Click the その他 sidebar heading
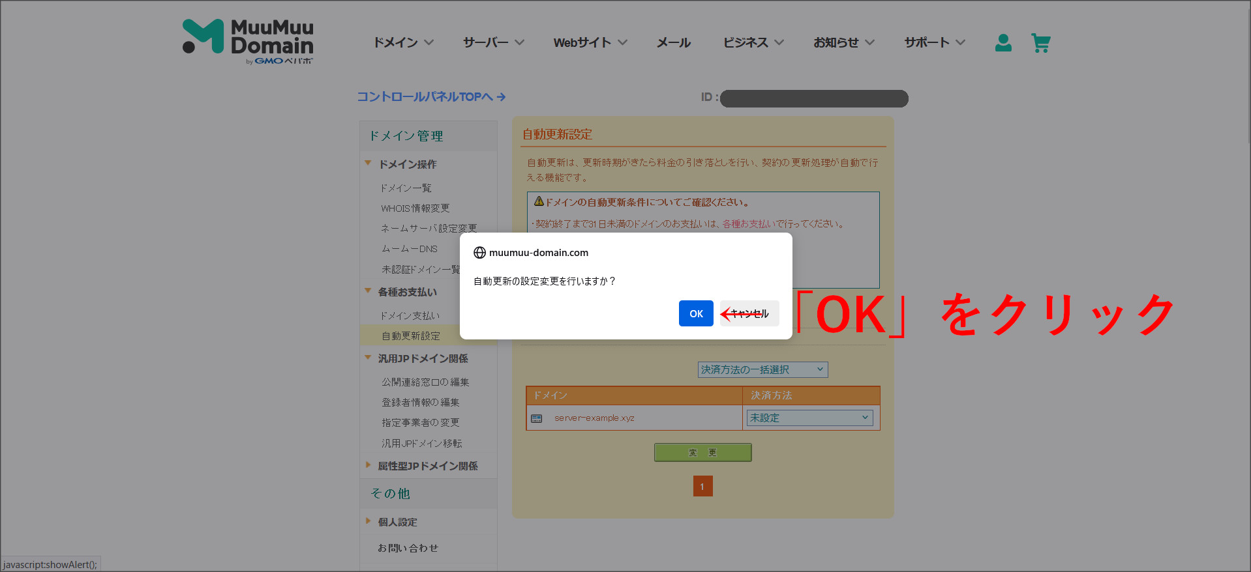The width and height of the screenshot is (1251, 572). click(390, 493)
